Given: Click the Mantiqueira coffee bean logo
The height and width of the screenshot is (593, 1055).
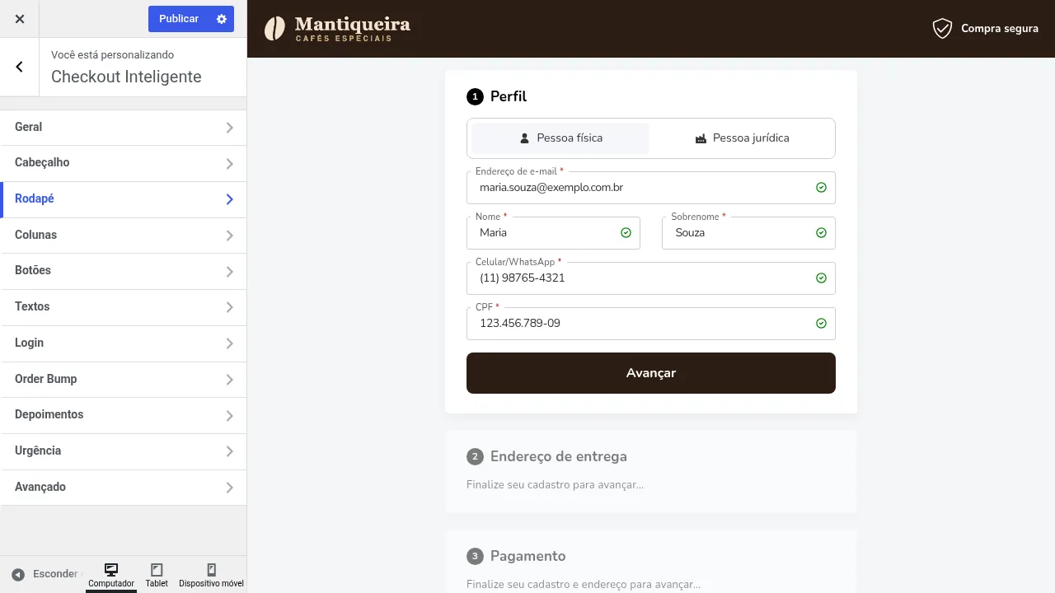Looking at the screenshot, I should [274, 29].
